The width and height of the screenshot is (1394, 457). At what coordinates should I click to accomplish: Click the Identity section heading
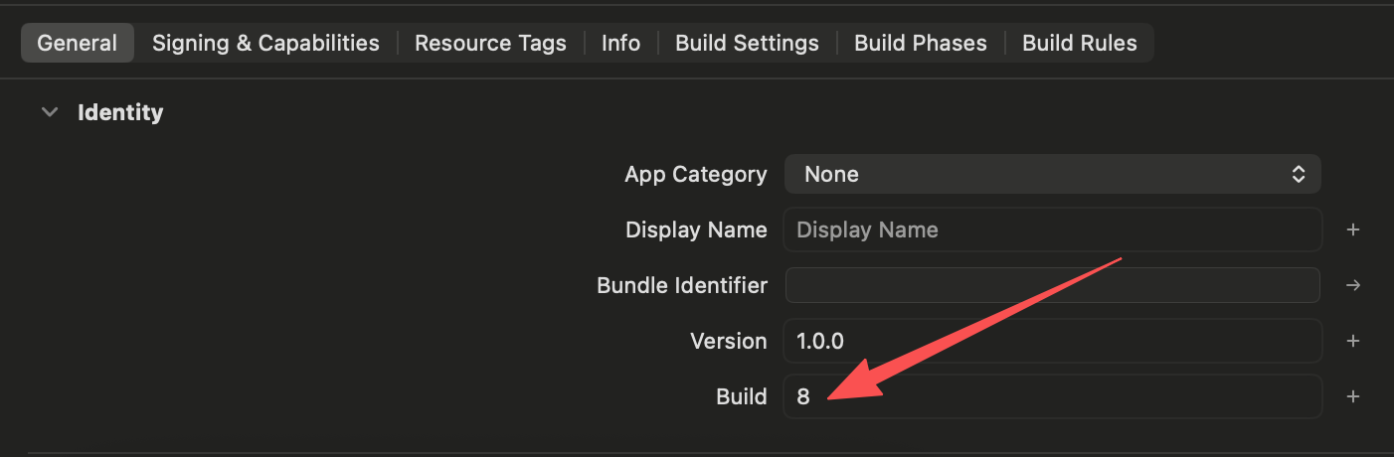(x=120, y=113)
